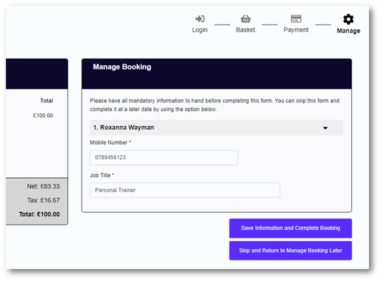The width and height of the screenshot is (381, 281).
Task: Click the Manage gear icon
Action: (x=348, y=19)
